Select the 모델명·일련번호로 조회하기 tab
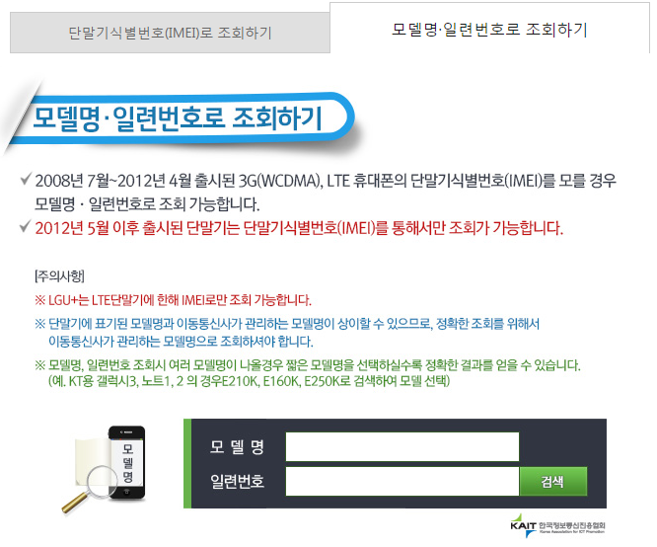Viewport: 657px width, 547px height. [489, 29]
